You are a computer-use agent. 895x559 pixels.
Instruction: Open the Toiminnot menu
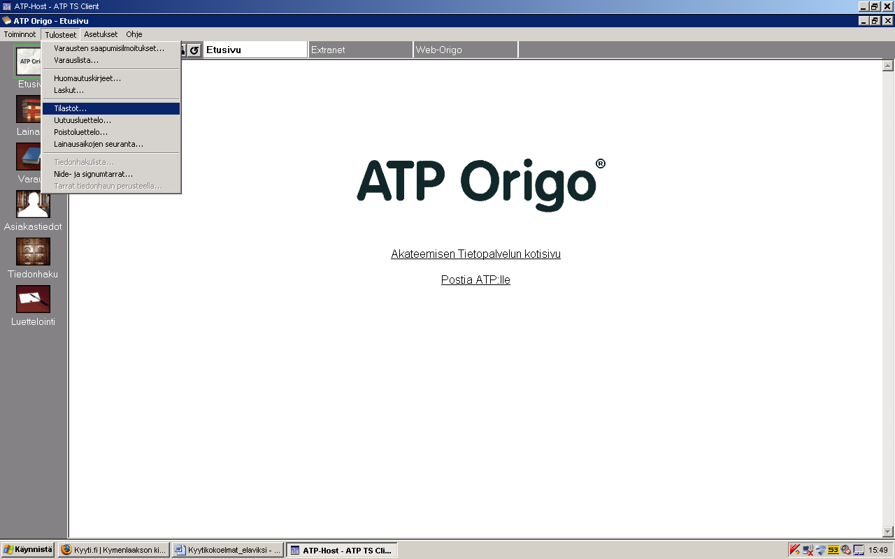[20, 34]
